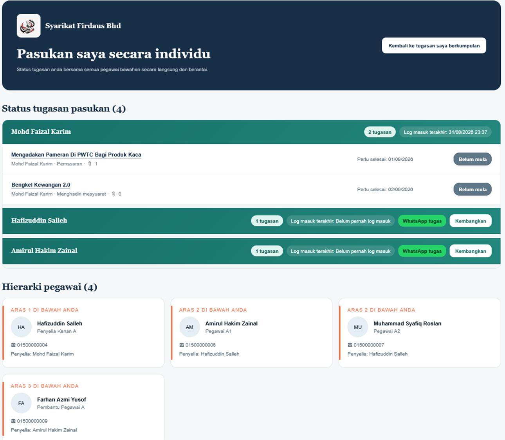
Task: Click the AM avatar circle
Action: (x=189, y=327)
